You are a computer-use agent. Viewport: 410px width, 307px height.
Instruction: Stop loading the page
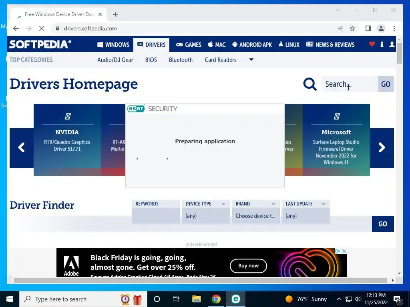click(42, 28)
